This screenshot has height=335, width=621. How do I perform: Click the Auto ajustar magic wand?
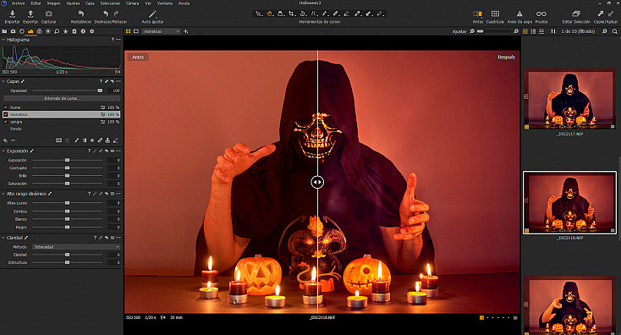coord(153,14)
